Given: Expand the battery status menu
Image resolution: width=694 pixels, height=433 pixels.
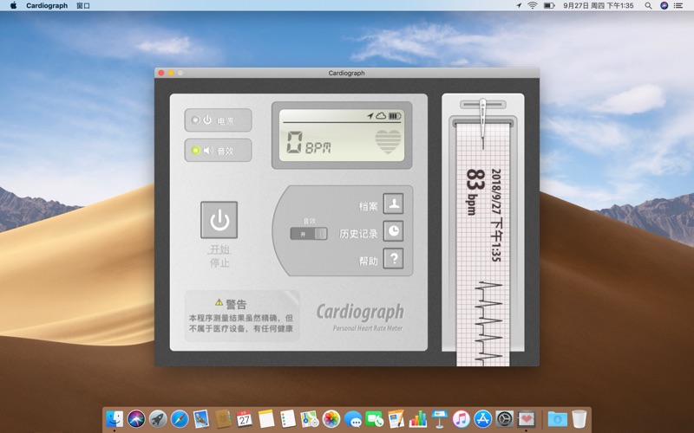Looking at the screenshot, I should (549, 5).
